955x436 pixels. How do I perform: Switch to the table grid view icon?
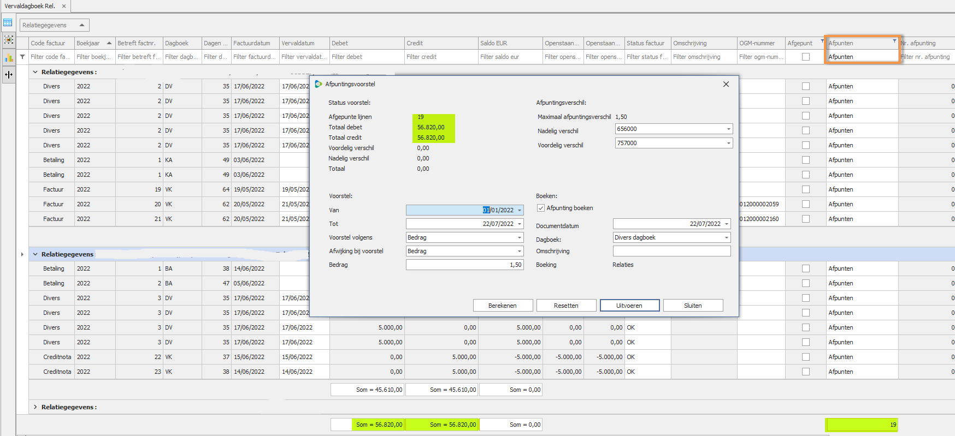pyautogui.click(x=8, y=23)
